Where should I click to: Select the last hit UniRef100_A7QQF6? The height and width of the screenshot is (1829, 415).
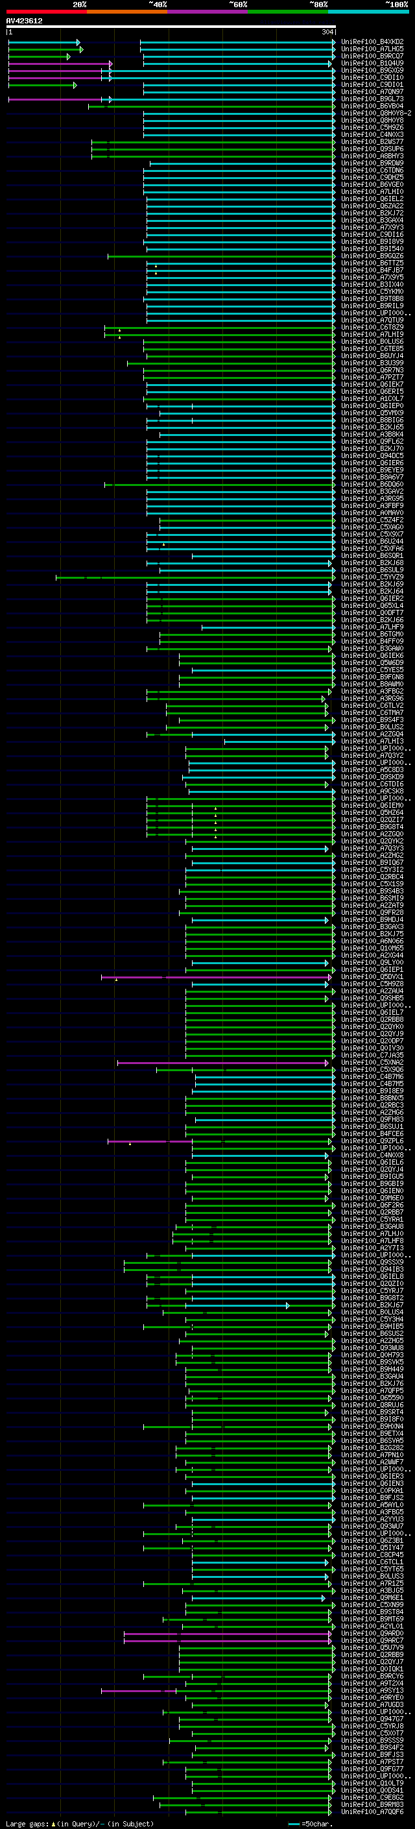[372, 1812]
